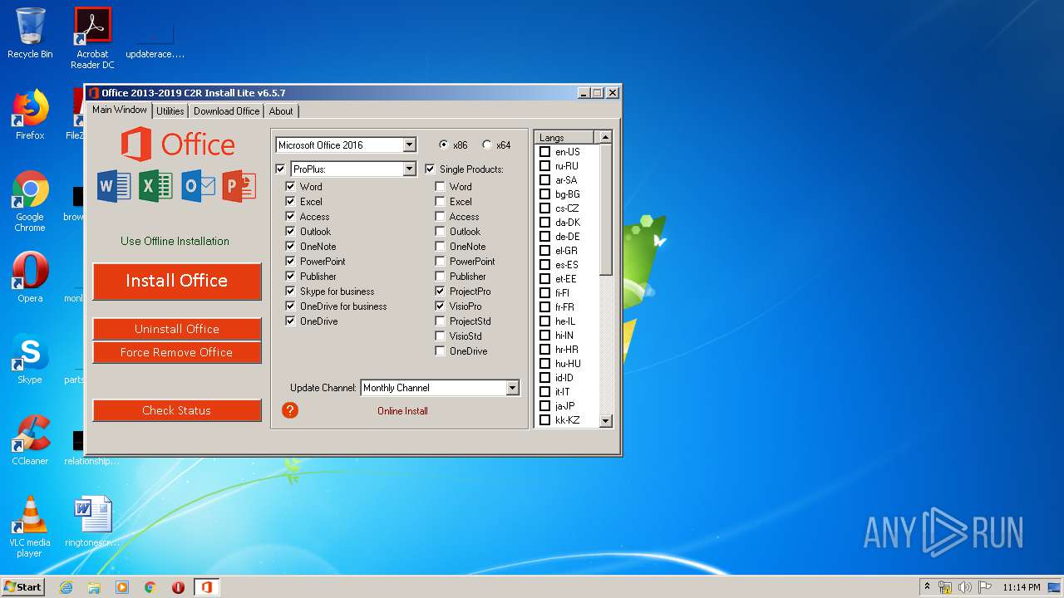Click the network tray icon
The height and width of the screenshot is (598, 1064).
point(945,587)
